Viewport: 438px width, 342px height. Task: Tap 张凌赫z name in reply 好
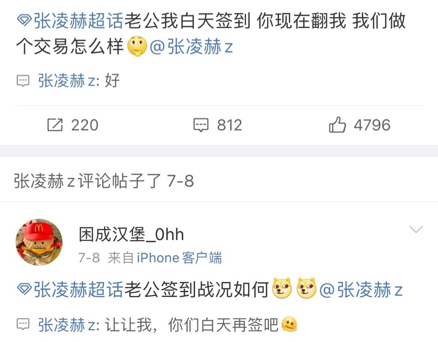coord(67,81)
